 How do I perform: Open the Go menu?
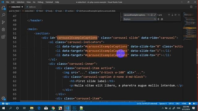(34, 2)
